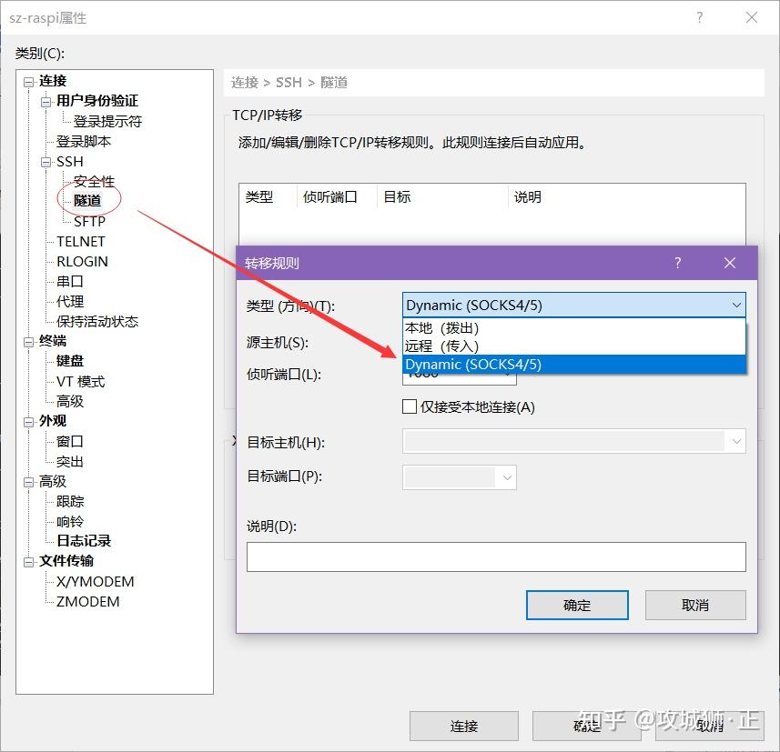
Task: Collapse the 外观 tree branch
Action: point(28,420)
